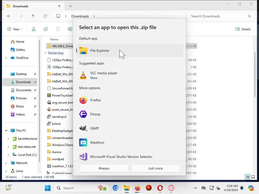
Task: Select the kclock file
Action: tap(56, 124)
